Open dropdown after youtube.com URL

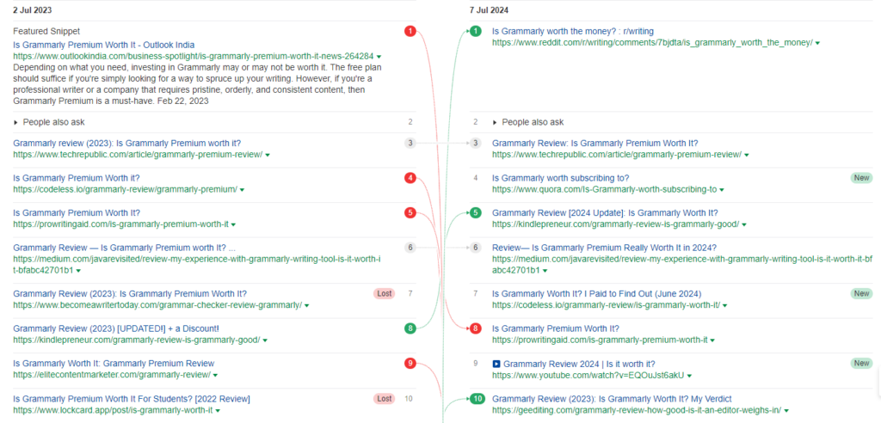point(689,375)
